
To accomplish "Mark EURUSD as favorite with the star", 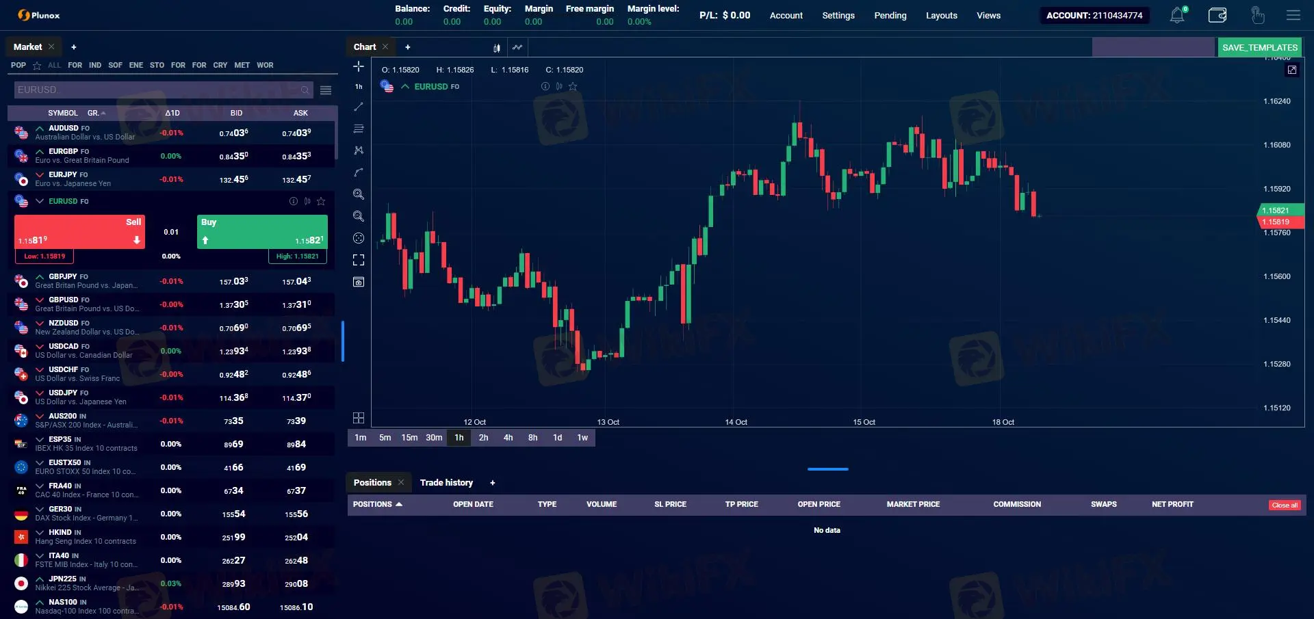I will [x=321, y=201].
